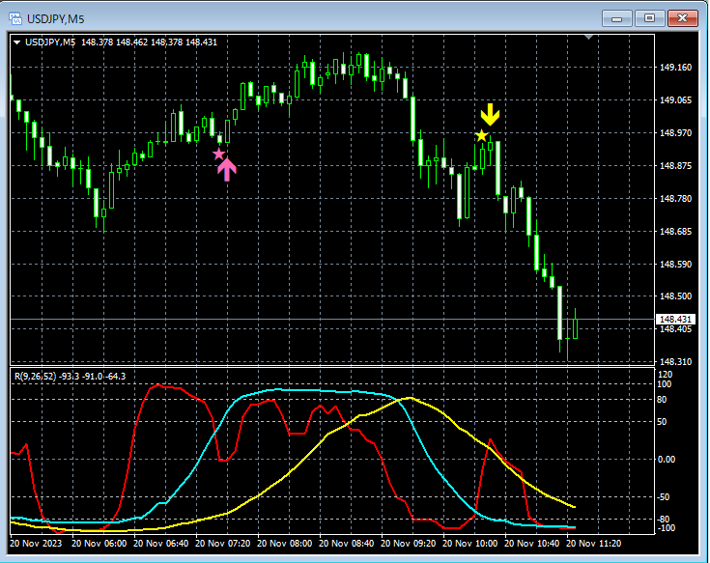This screenshot has height=563, width=710.
Task: Click the 148.310 price scale label
Action: [675, 361]
